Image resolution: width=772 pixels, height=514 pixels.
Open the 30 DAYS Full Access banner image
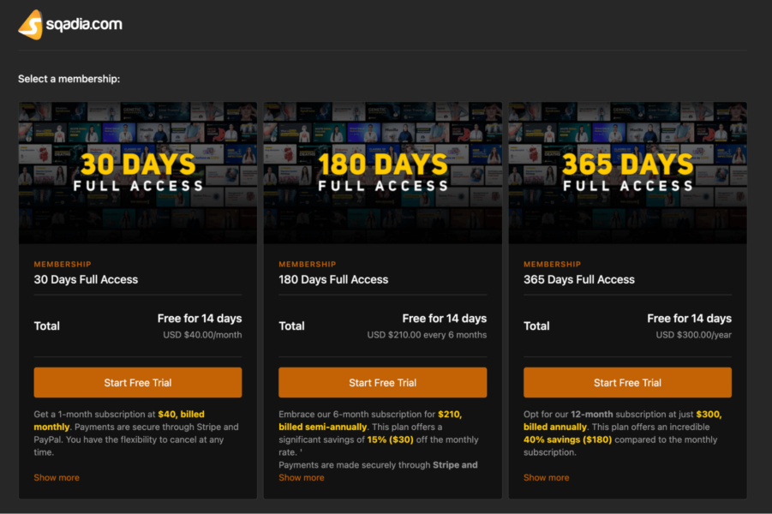pos(138,173)
